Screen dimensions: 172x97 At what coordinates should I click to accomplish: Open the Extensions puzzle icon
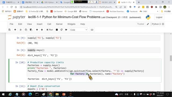point(156,7)
